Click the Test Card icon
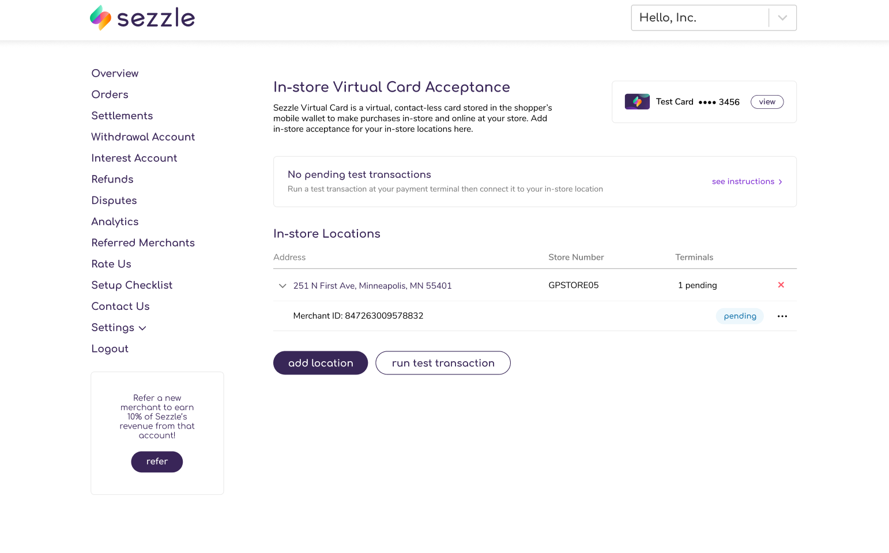Screen dimensions: 889x553 click(637, 102)
